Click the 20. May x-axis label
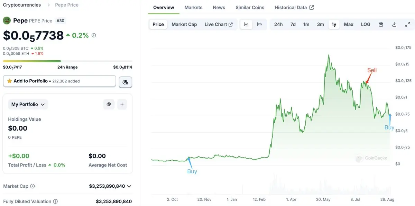415x206 pixels. (x=323, y=199)
